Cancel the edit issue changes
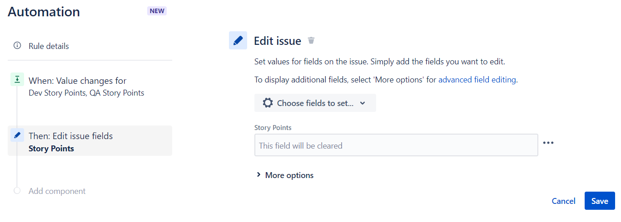Screen dimensions: 621x222 pyautogui.click(x=563, y=201)
